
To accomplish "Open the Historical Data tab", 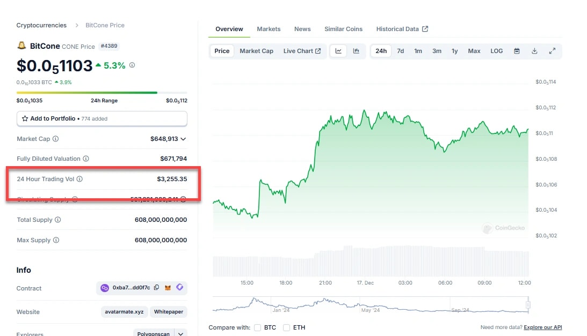I will (402, 29).
